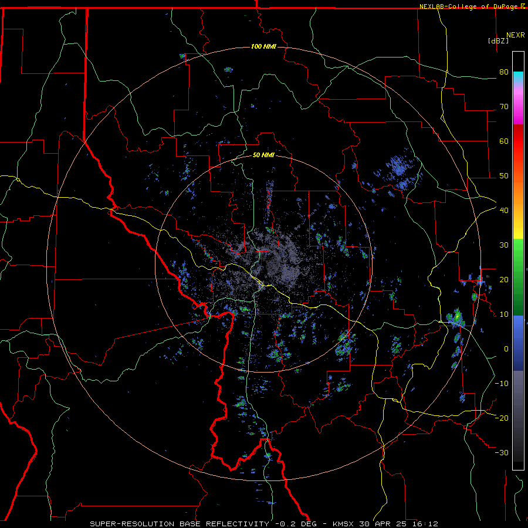The width and height of the screenshot is (528, 528).
Task: Click the Super-Resolution Base Reflectivity caption
Action: 180,524
